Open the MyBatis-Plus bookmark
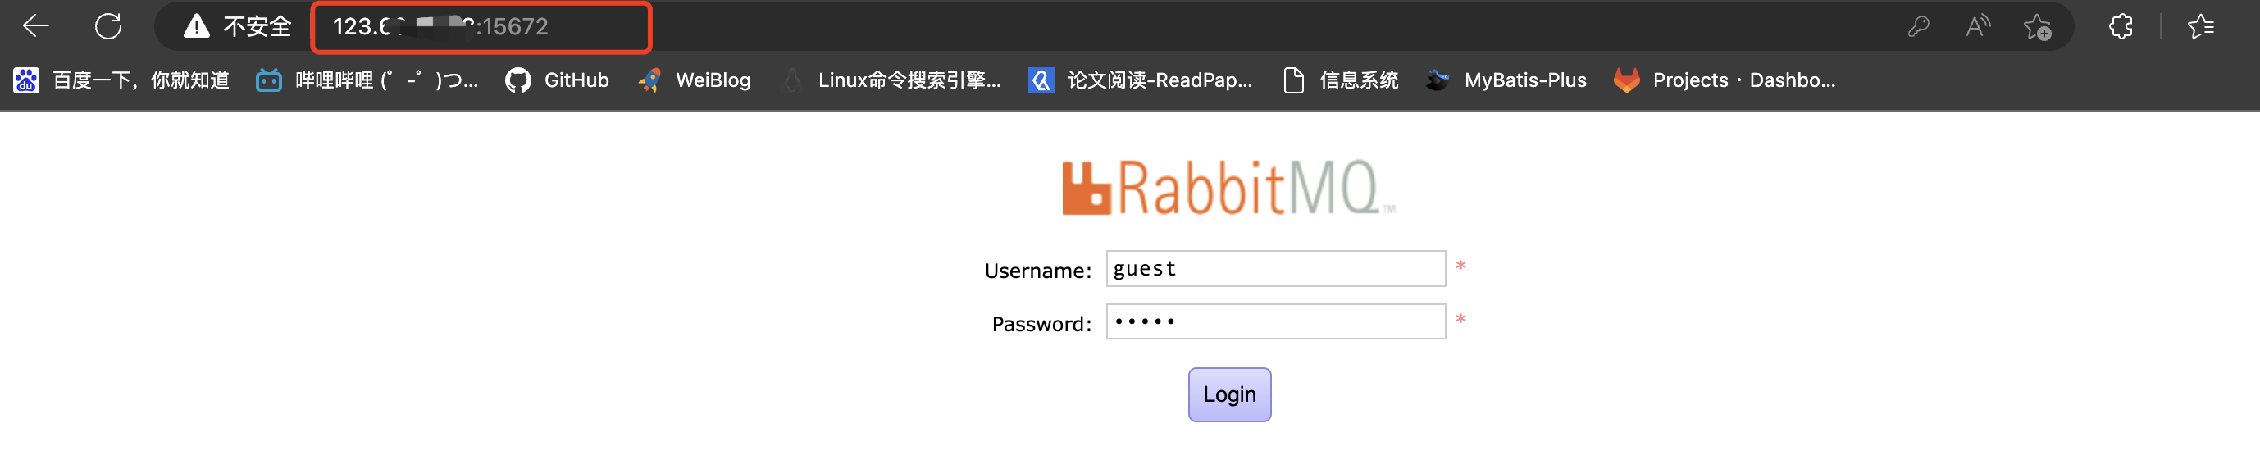2260x451 pixels. (x=1506, y=80)
